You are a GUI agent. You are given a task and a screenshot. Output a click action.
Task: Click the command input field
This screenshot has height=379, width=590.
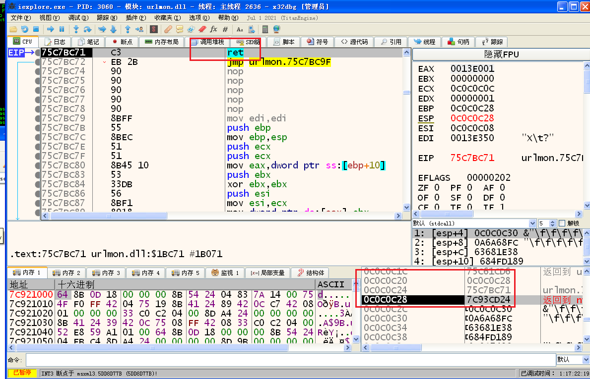point(290,360)
